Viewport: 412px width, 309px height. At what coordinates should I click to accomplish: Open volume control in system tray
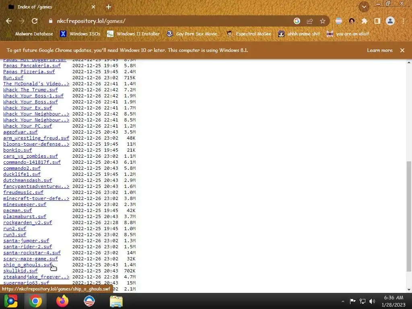372,301
